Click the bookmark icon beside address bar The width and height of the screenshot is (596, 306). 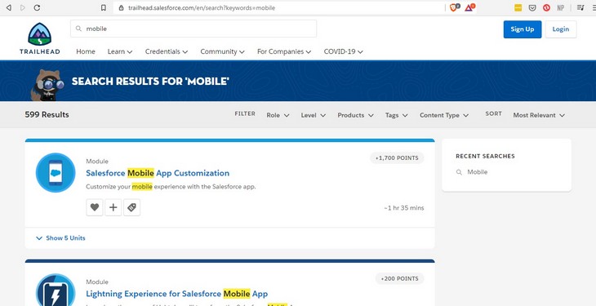pyautogui.click(x=104, y=7)
